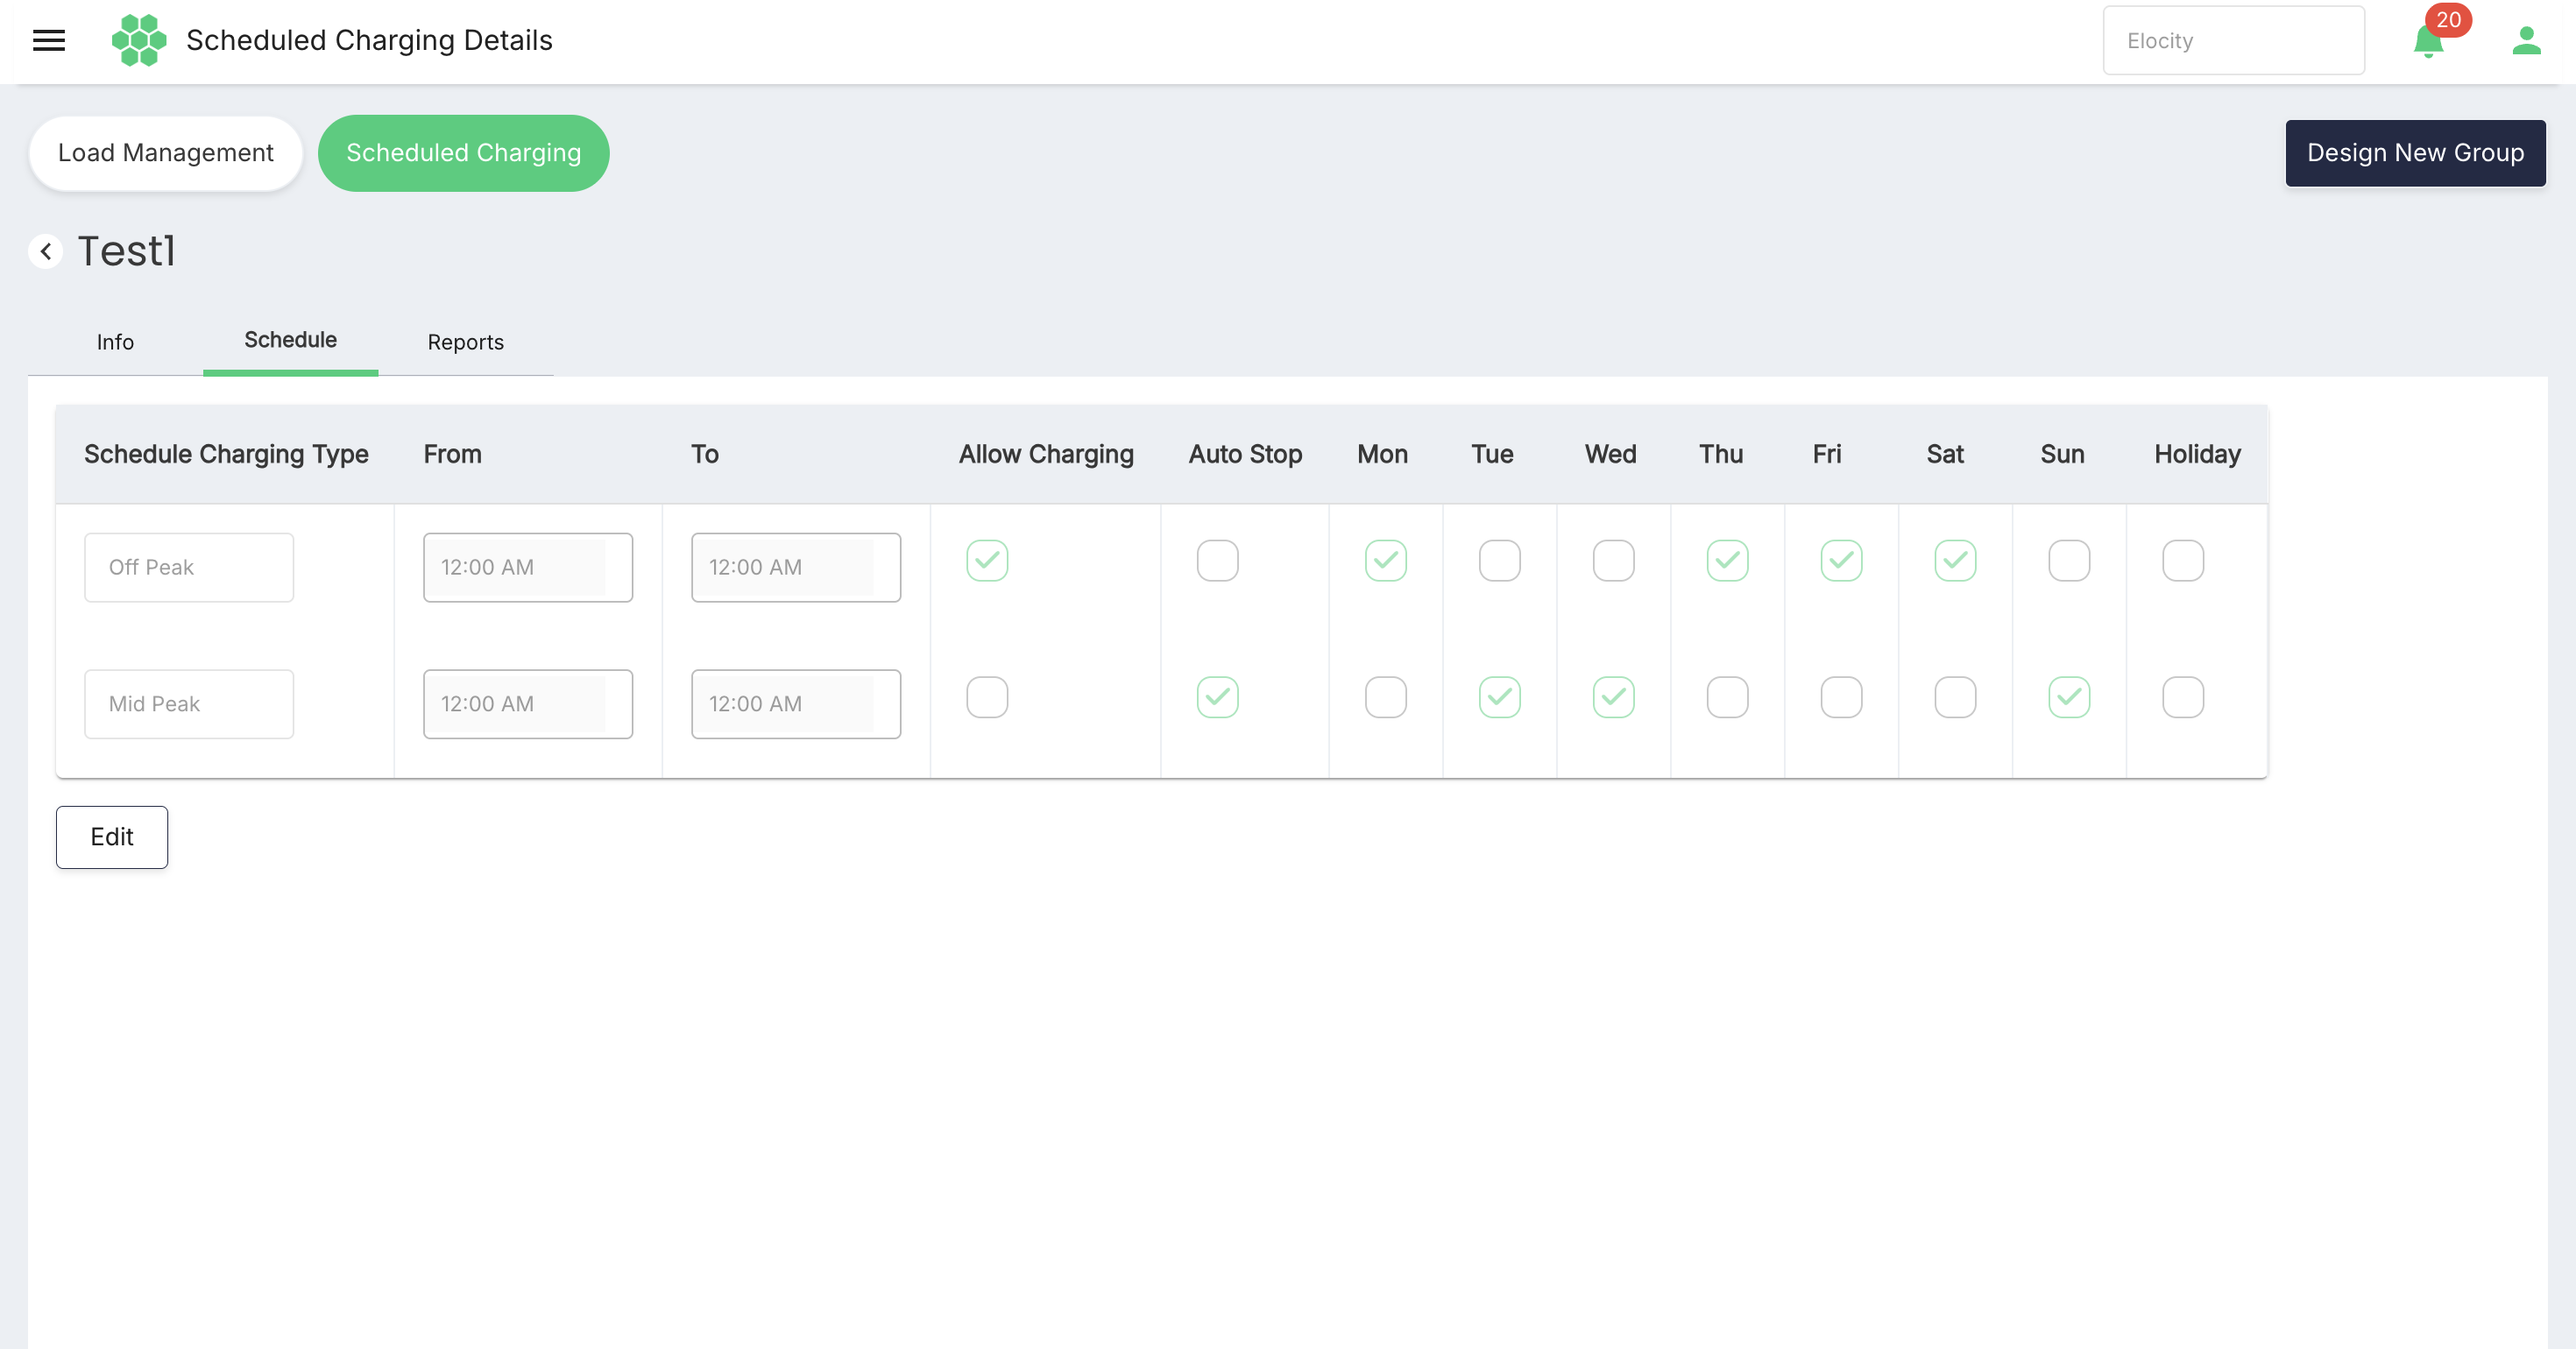The width and height of the screenshot is (2576, 1349).
Task: Uncheck Auto Stop for Mid Peak
Action: (x=1217, y=697)
